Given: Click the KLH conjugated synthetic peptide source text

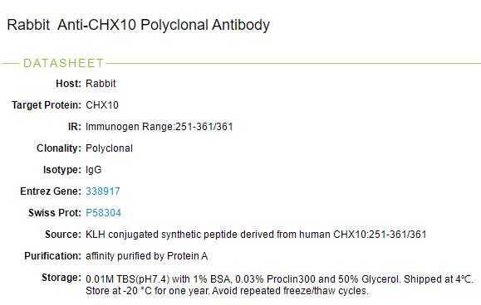Looking at the screenshot, I should pyautogui.click(x=256, y=235).
